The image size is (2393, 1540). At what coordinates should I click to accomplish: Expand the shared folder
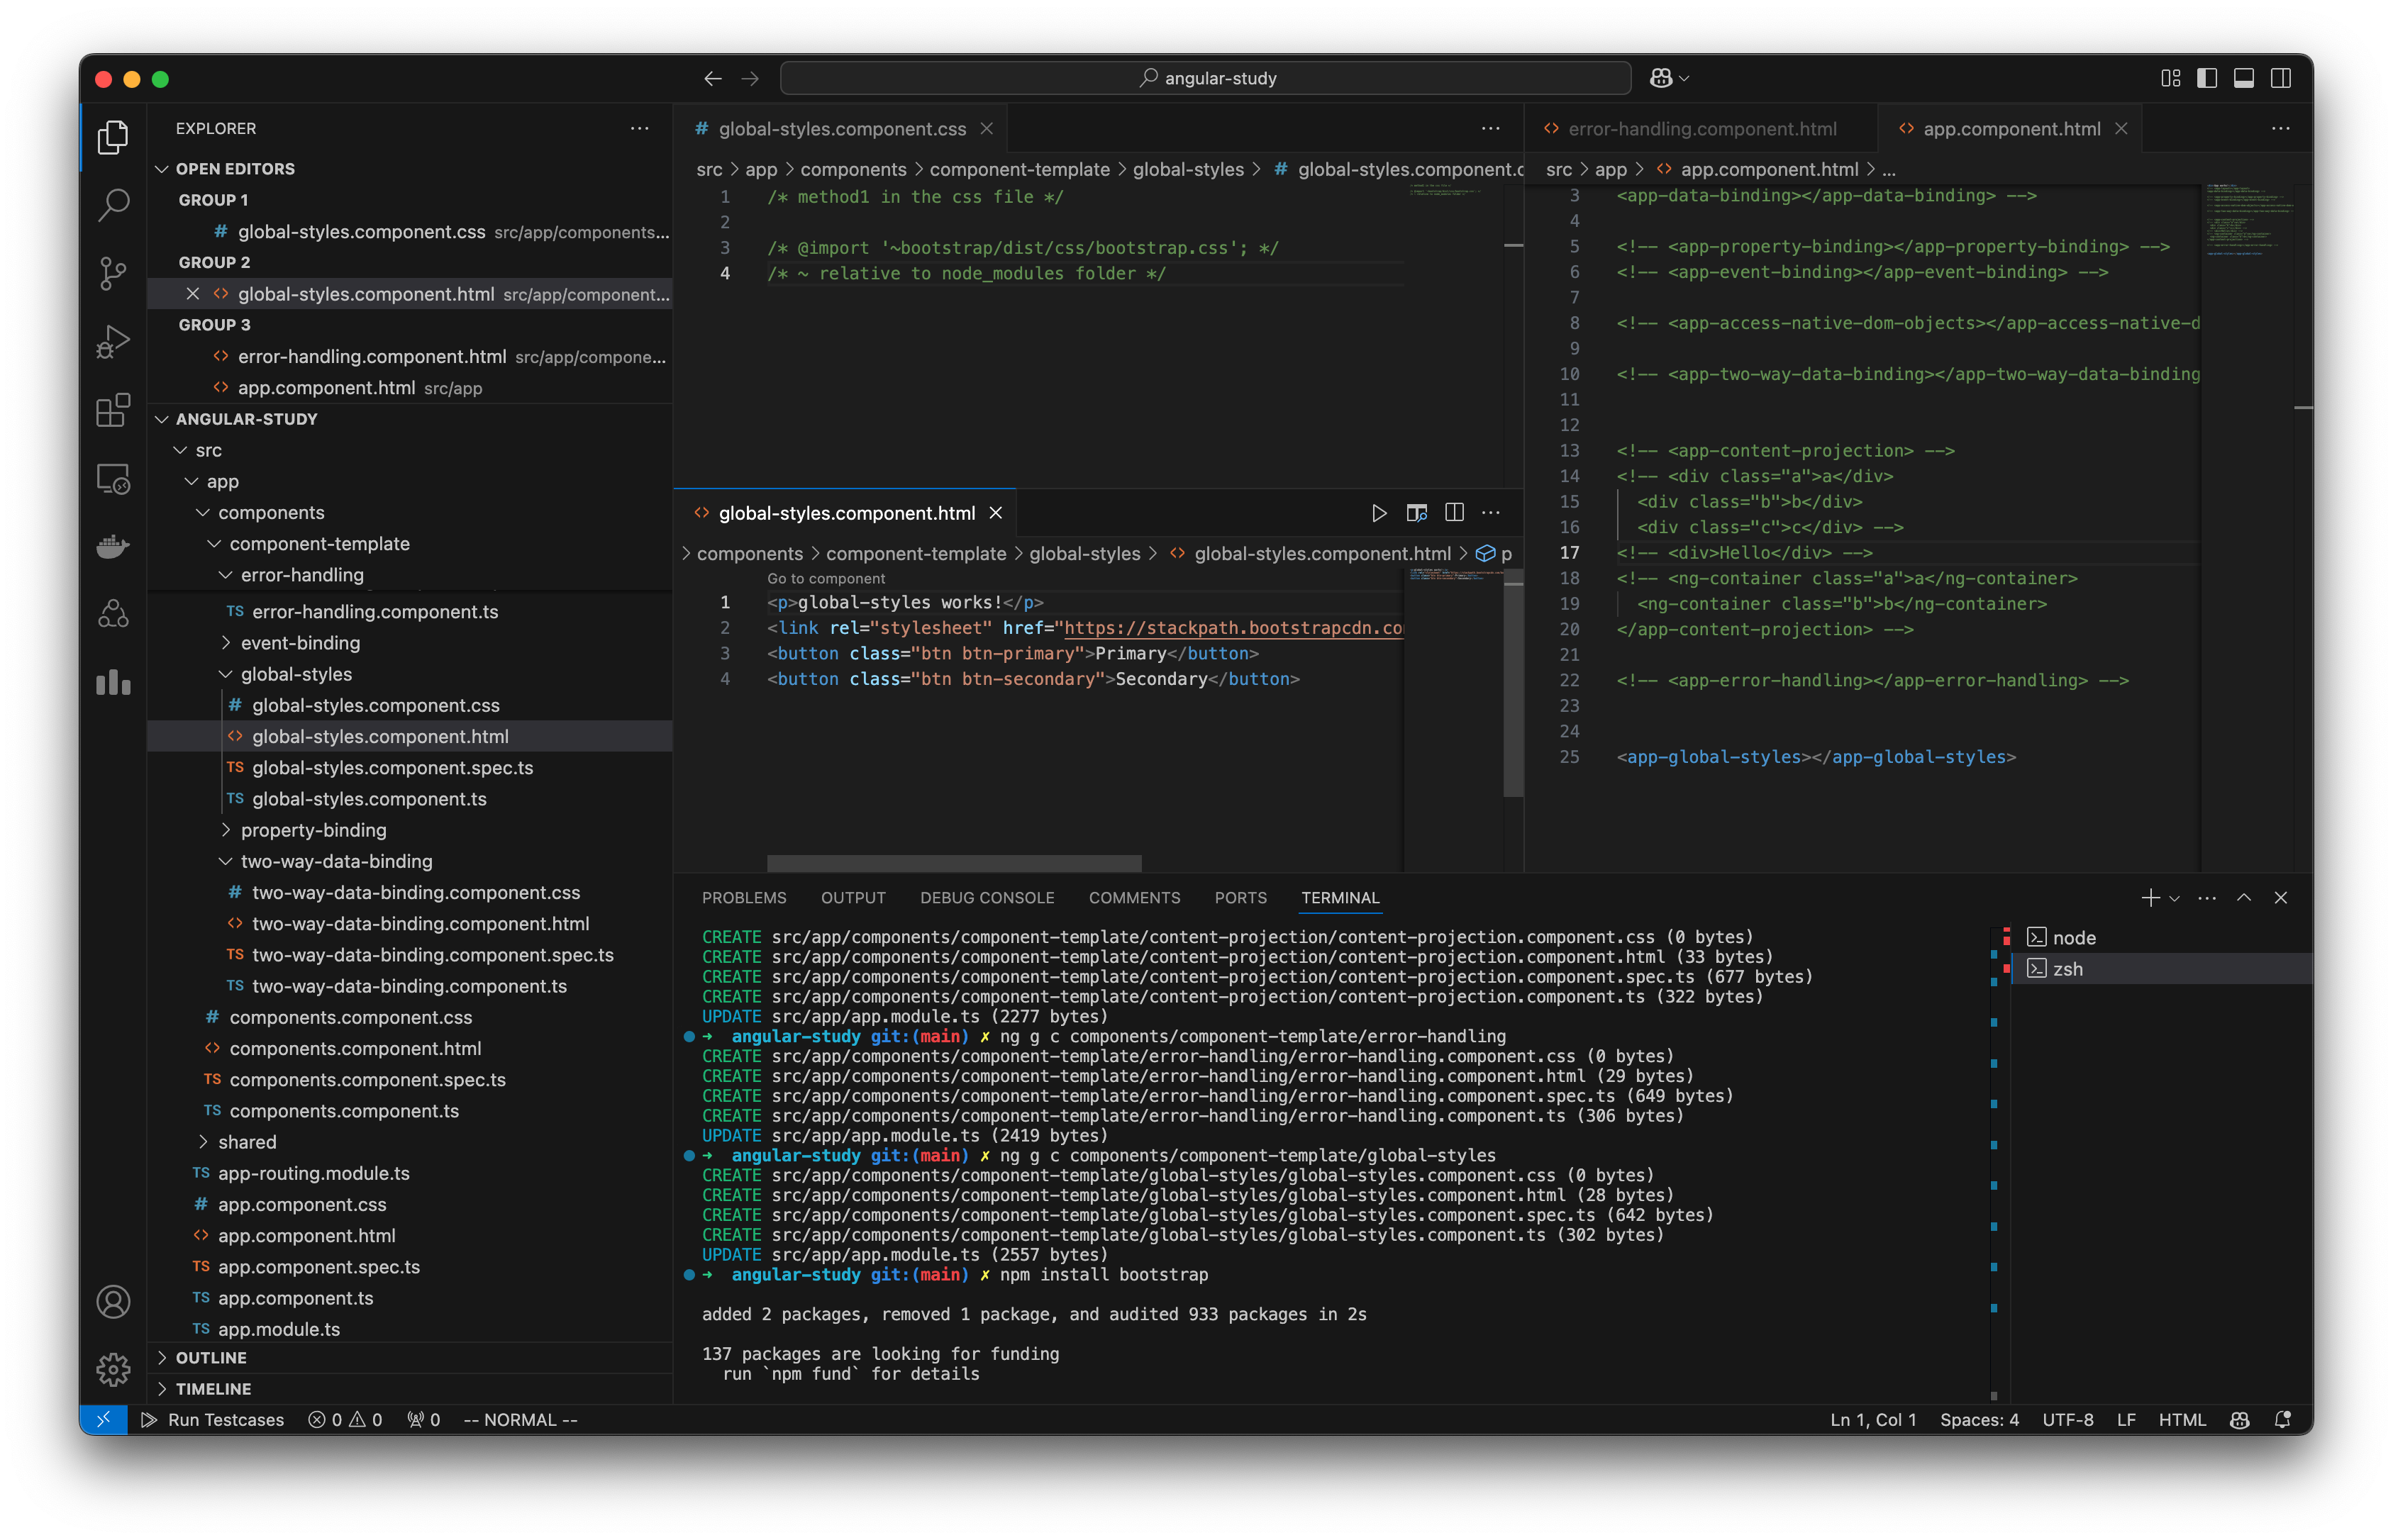pos(247,1141)
